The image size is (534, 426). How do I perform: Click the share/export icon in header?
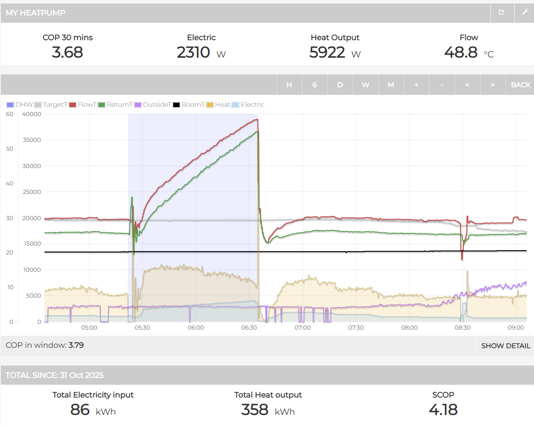pyautogui.click(x=502, y=13)
